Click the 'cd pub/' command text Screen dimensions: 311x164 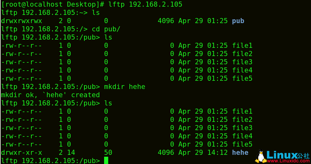click(106, 29)
